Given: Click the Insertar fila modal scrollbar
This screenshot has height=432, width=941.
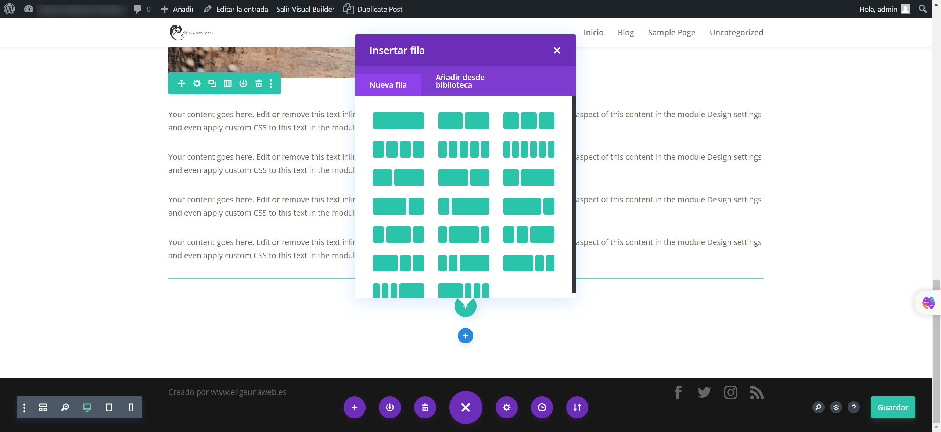Looking at the screenshot, I should [x=574, y=194].
